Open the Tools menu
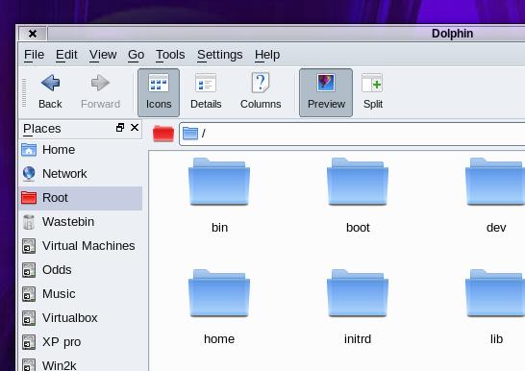This screenshot has height=371, width=525. (170, 55)
